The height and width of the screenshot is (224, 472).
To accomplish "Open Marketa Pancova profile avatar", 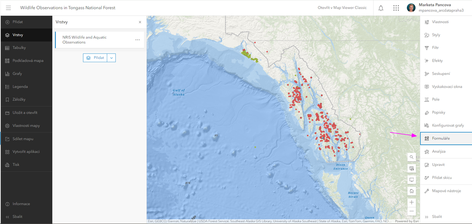I will click(411, 8).
